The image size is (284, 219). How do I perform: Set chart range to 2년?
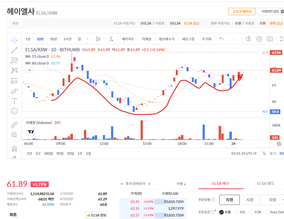click(29, 153)
